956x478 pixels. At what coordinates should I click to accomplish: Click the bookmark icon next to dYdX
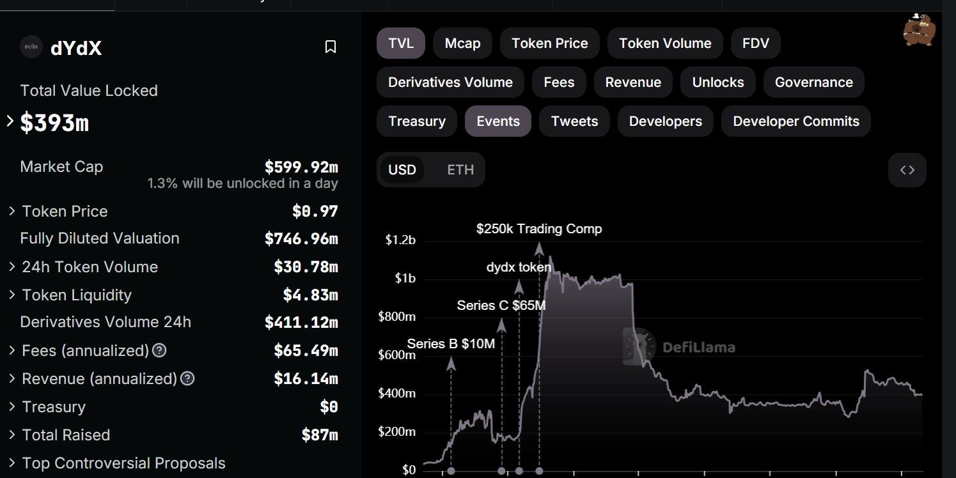331,47
